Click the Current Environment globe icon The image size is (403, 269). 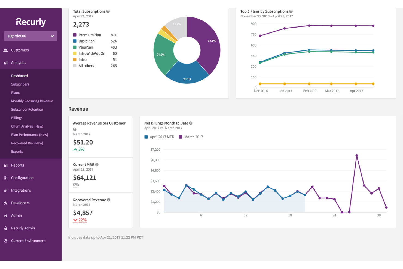click(5, 241)
